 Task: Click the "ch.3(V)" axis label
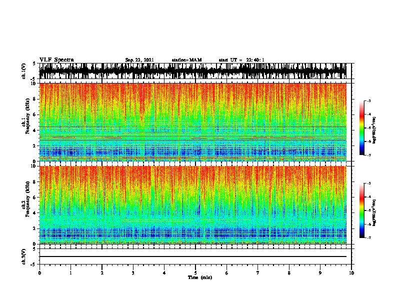point(24,256)
